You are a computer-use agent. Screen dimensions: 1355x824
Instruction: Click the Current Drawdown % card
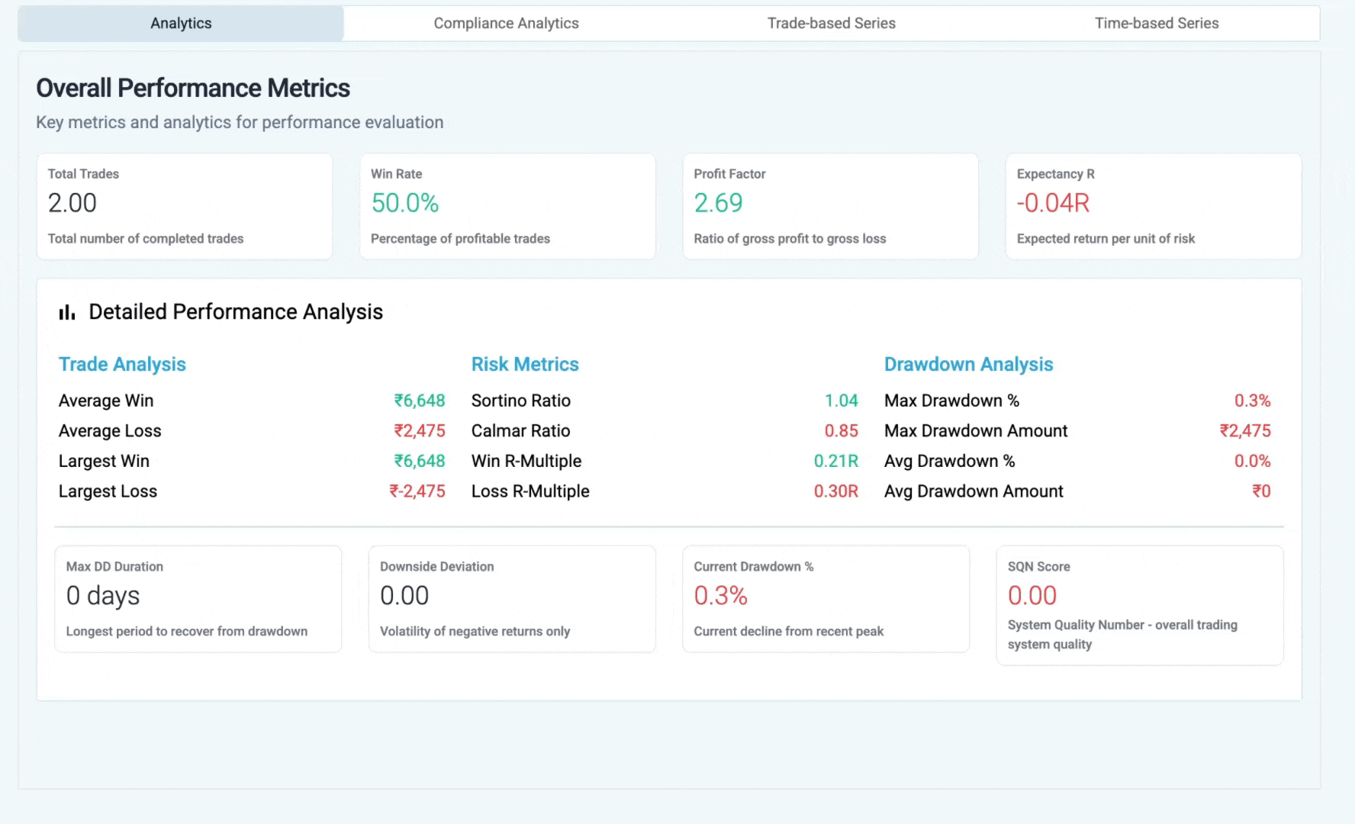pos(826,599)
